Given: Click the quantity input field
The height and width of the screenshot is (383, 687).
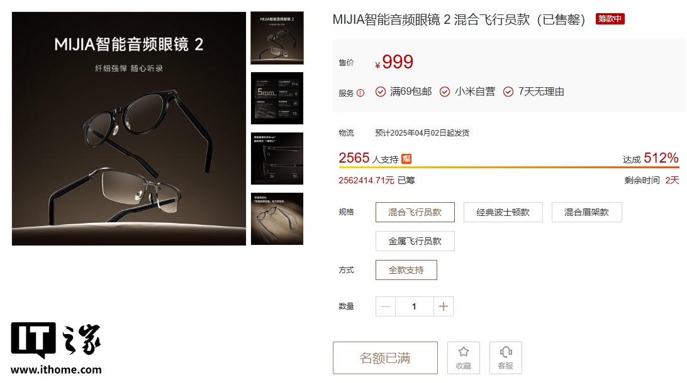Looking at the screenshot, I should coord(415,306).
